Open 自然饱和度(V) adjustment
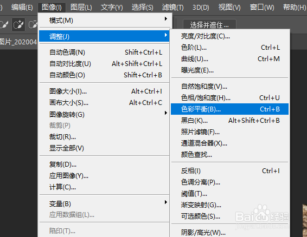The width and height of the screenshot is (307, 237). (229, 87)
